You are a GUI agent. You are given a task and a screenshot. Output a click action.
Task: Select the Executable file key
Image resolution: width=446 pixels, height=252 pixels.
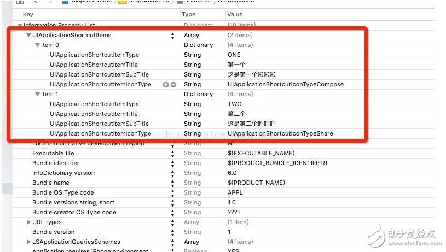pyautogui.click(x=53, y=154)
